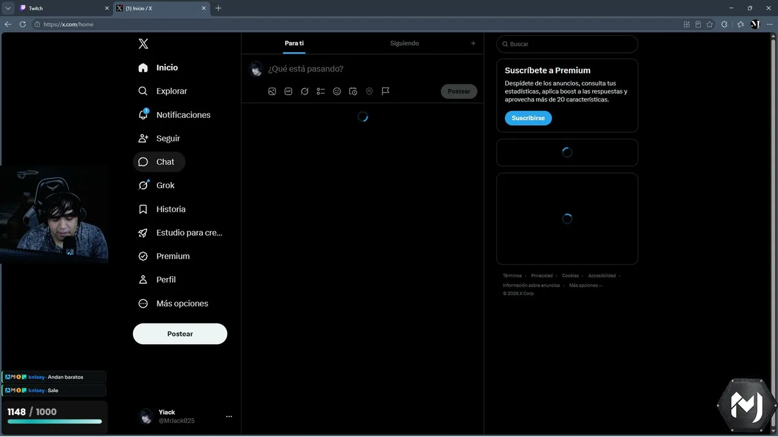Switch to the Siguiendo tab
The height and width of the screenshot is (437, 778).
404,43
